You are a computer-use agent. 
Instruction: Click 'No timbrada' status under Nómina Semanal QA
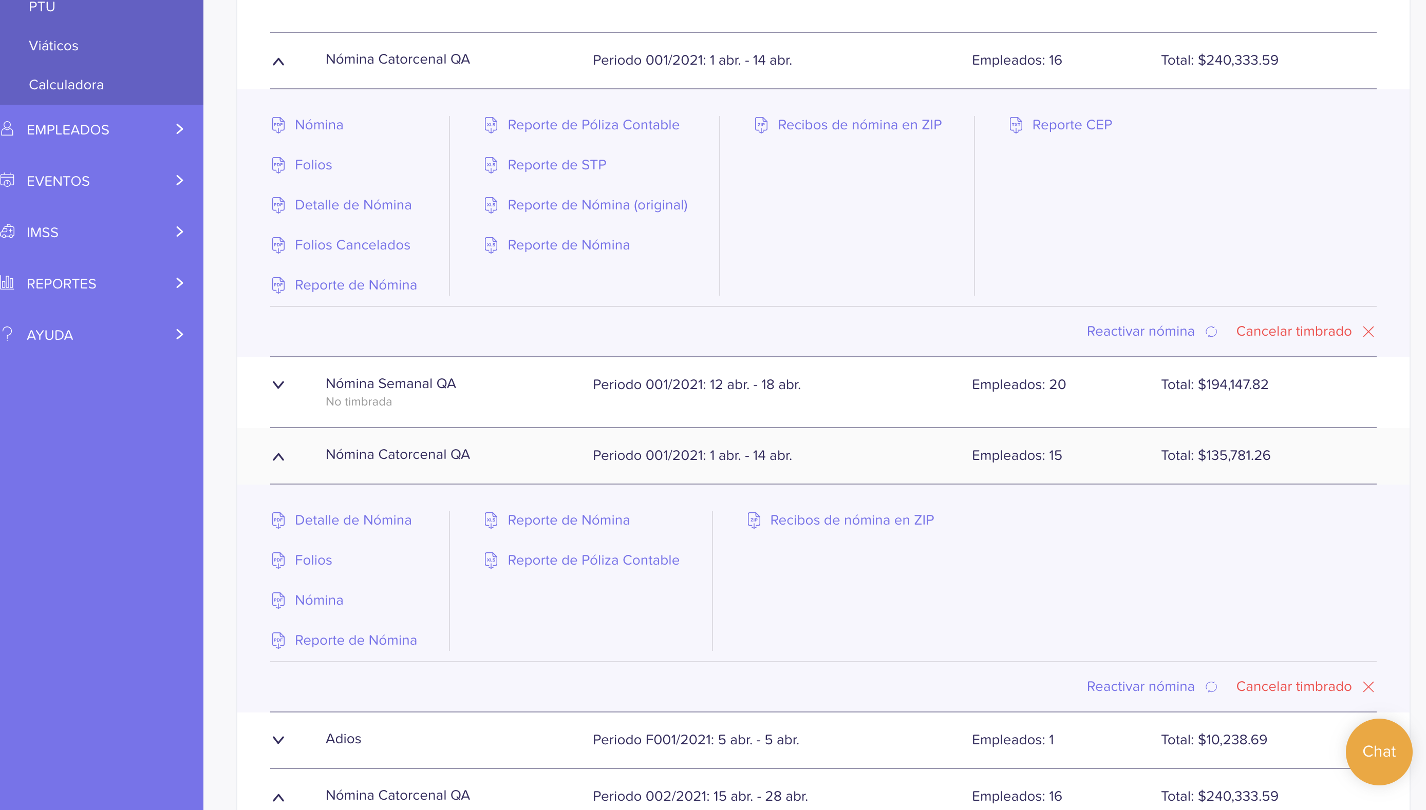pyautogui.click(x=359, y=401)
